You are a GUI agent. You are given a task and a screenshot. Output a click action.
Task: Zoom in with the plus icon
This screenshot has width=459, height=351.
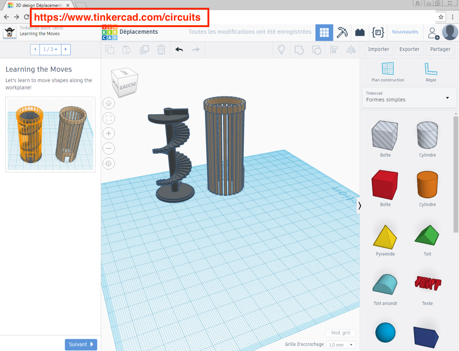[109, 134]
